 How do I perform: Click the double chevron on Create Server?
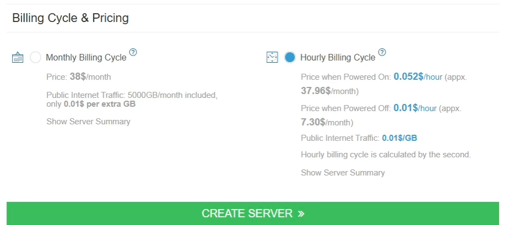click(x=301, y=213)
